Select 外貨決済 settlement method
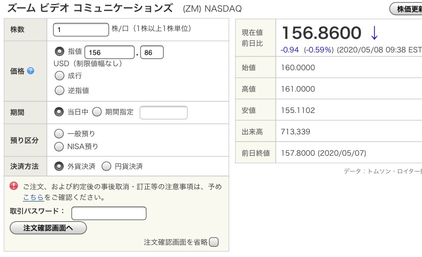The width and height of the screenshot is (422, 257). [59, 166]
